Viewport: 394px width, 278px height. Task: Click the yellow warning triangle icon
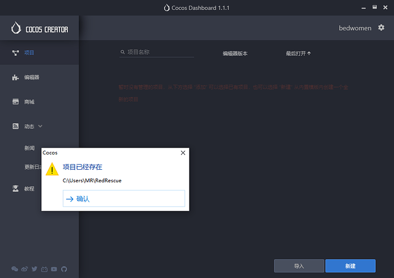52,169
